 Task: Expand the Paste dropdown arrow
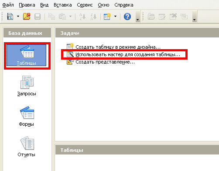[70, 17]
